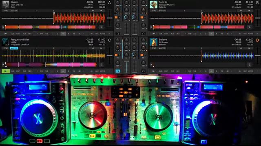Click Deck A HI EQ knob
The image size is (261, 146).
pos(126,3)
